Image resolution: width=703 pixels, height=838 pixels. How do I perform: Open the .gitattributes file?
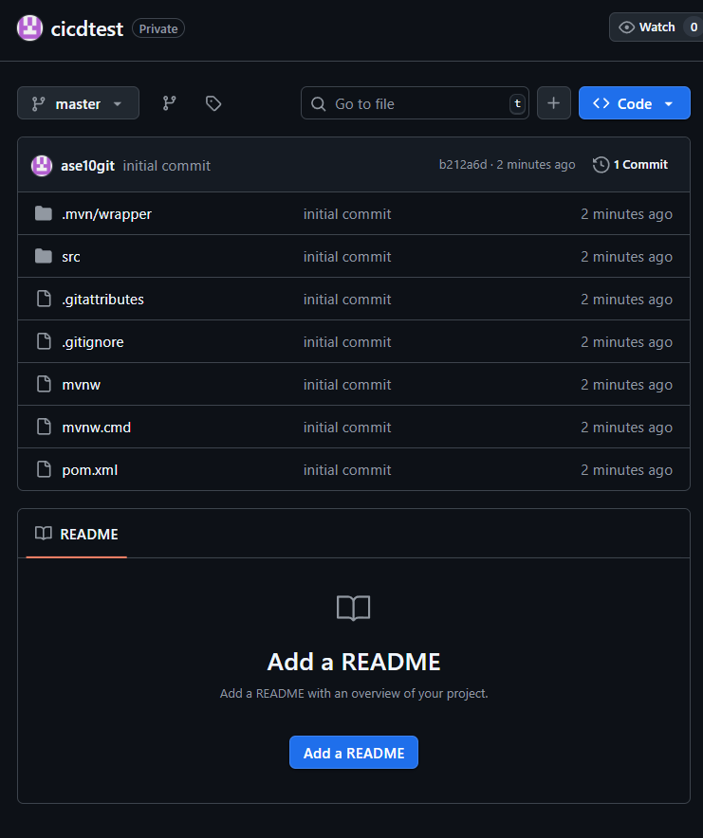point(102,300)
